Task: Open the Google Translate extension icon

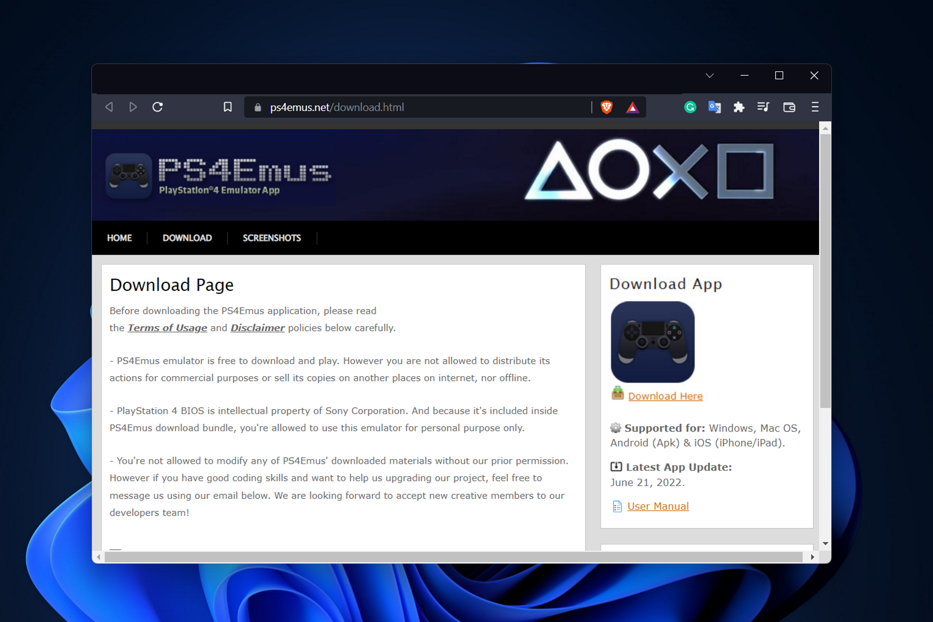Action: pyautogui.click(x=714, y=107)
